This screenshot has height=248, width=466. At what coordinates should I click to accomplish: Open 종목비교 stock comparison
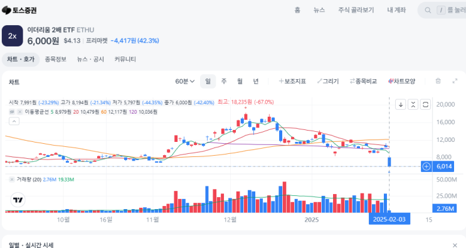363,81
